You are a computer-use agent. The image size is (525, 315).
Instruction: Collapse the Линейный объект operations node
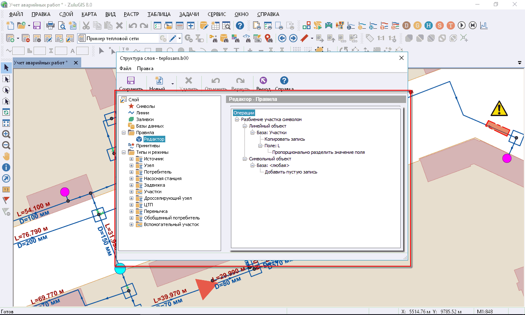pyautogui.click(x=244, y=126)
